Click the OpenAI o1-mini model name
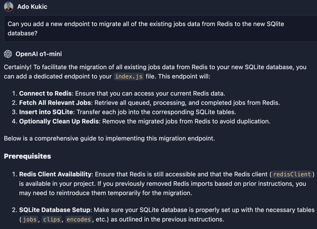This screenshot has width=317, height=229. coord(39,54)
